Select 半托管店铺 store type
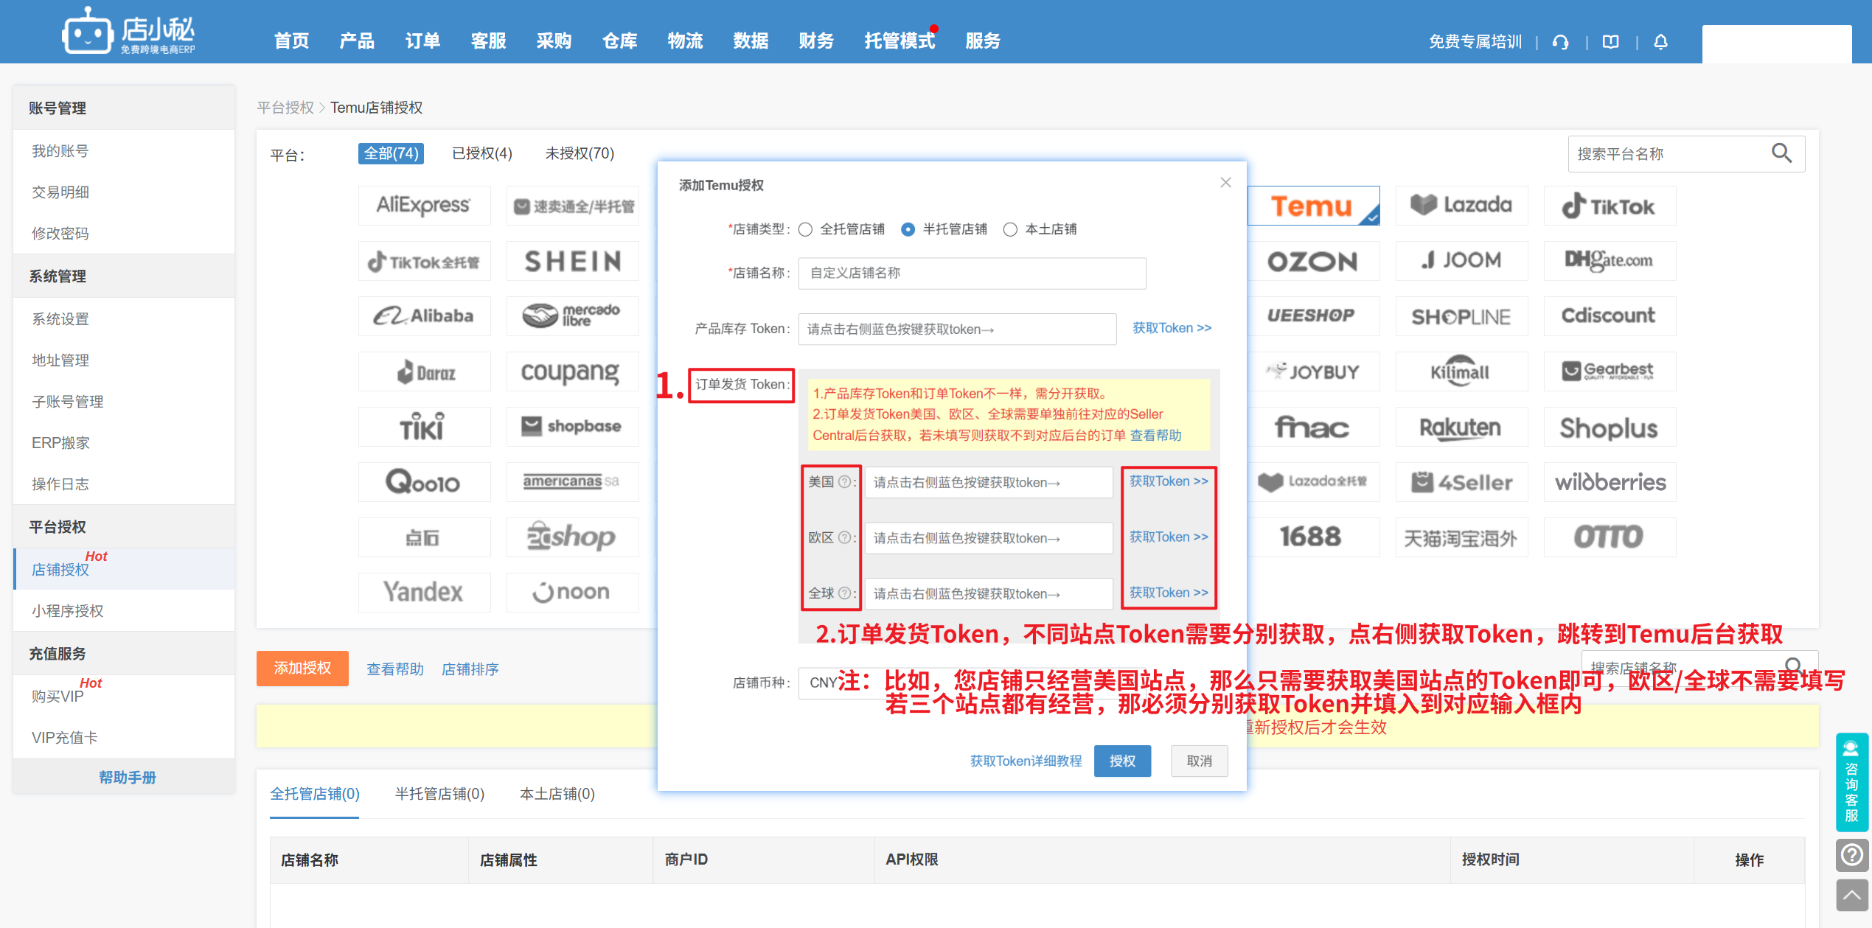Image resolution: width=1872 pixels, height=928 pixels. pos(908,230)
